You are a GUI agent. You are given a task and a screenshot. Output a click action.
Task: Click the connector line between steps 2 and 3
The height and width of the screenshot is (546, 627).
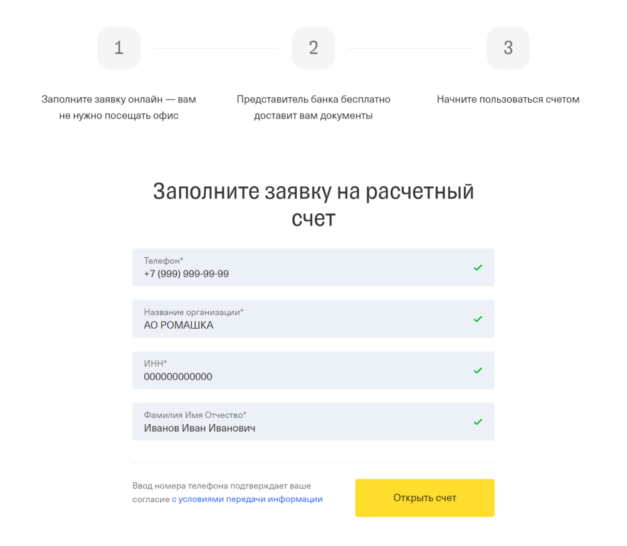(x=411, y=48)
